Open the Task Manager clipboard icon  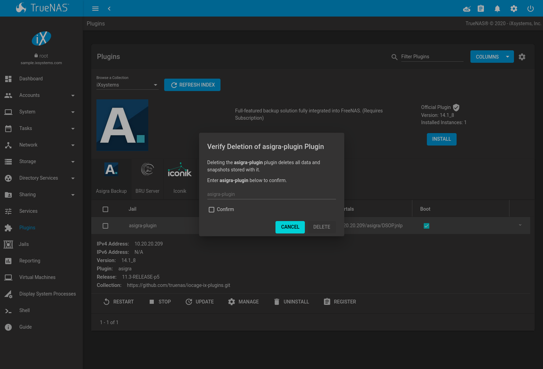(x=481, y=9)
